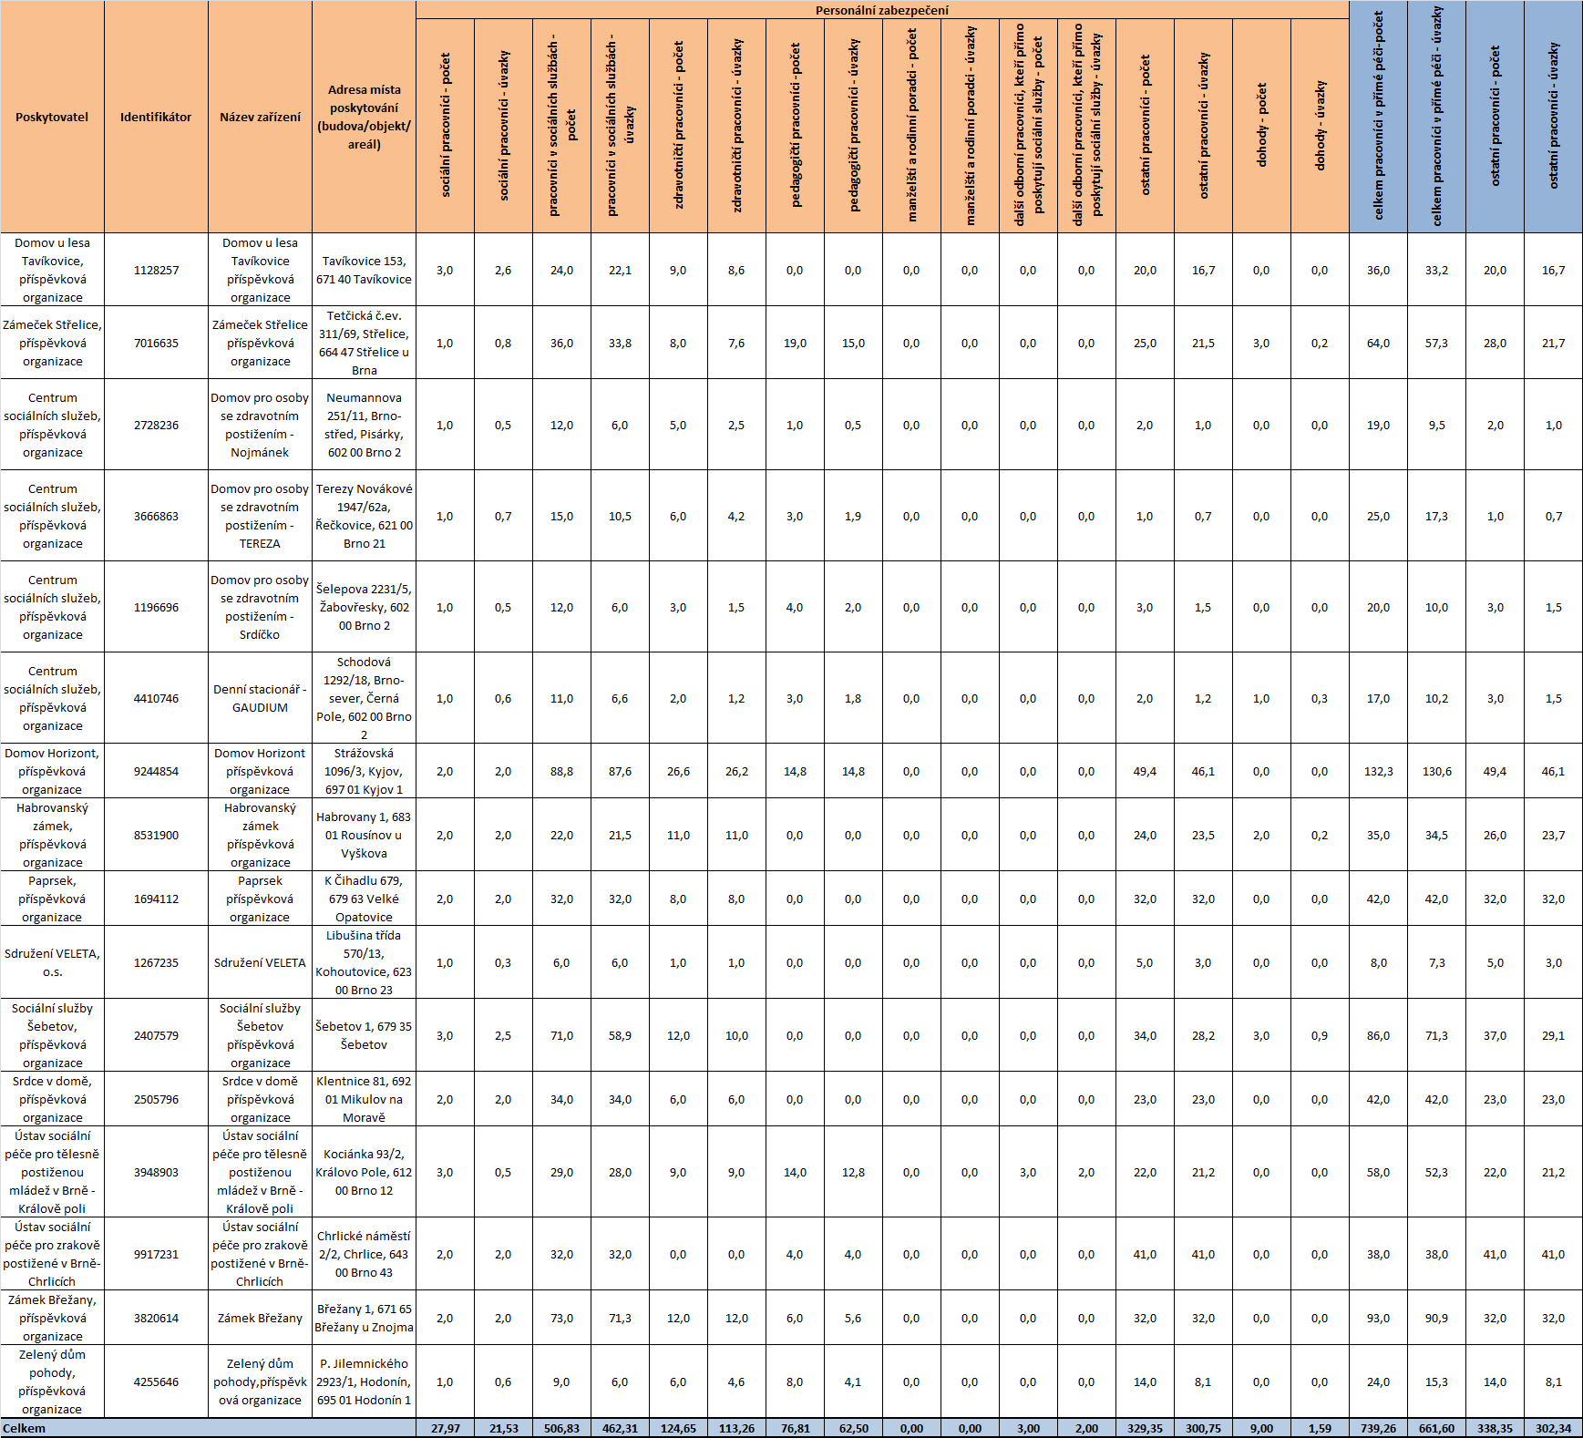This screenshot has height=1438, width=1583.
Task: Select the 'Poskytovatel' column header
Action: click(x=52, y=117)
